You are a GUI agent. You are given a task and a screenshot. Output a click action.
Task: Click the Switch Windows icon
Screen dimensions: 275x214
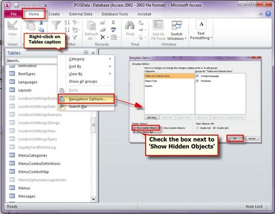[x=177, y=25]
